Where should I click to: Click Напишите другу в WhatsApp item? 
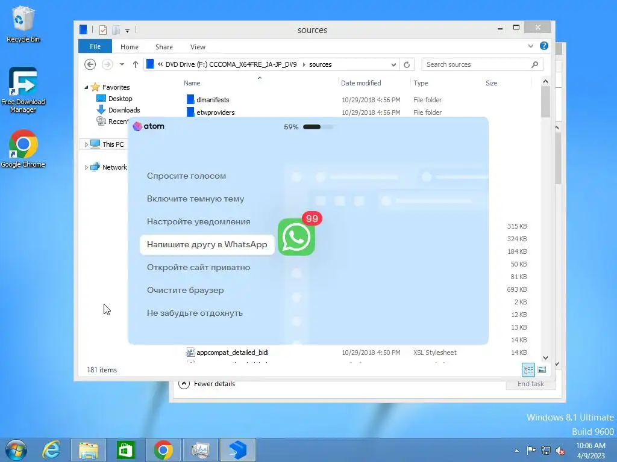click(x=207, y=244)
